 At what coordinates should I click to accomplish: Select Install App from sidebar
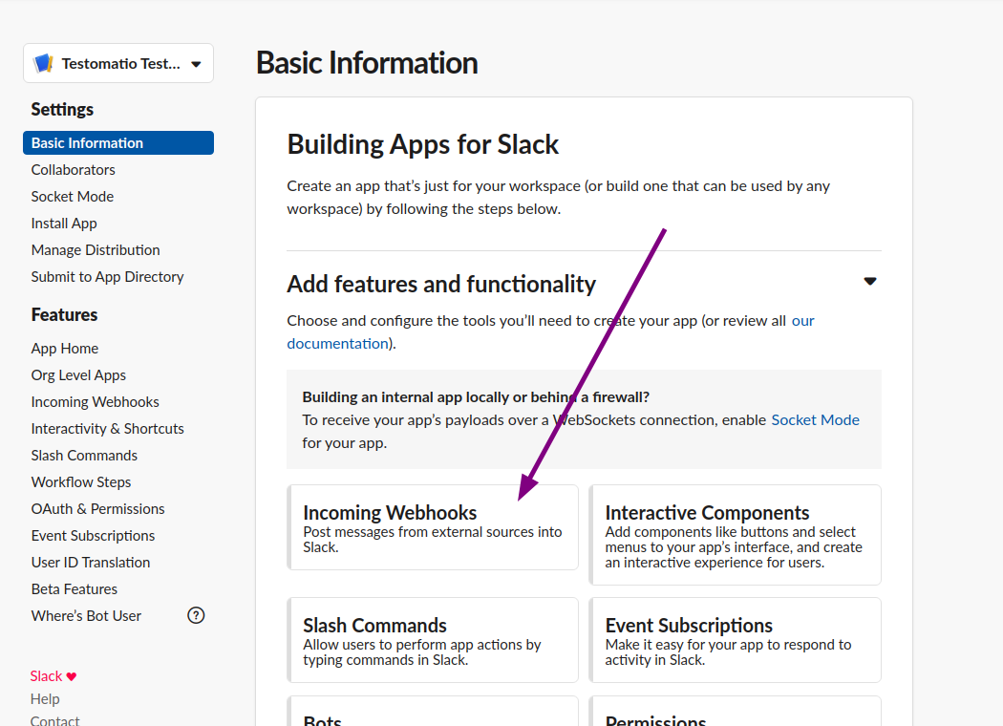(64, 224)
